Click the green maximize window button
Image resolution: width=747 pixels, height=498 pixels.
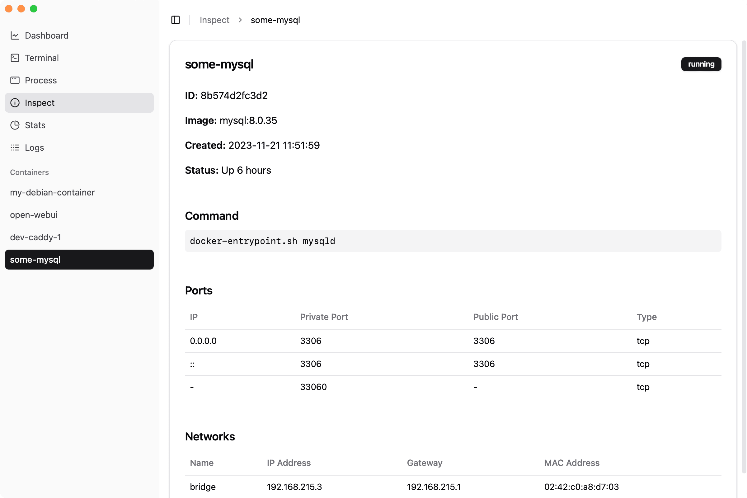click(x=34, y=9)
